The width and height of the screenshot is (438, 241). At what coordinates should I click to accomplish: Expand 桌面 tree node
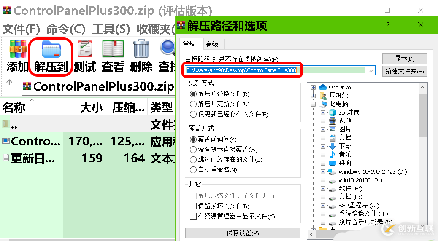tap(323, 163)
